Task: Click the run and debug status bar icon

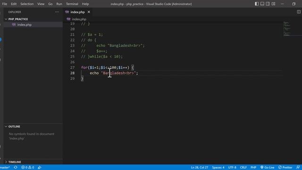Action: click(x=40, y=167)
